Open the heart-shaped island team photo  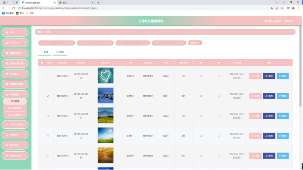pos(106,75)
